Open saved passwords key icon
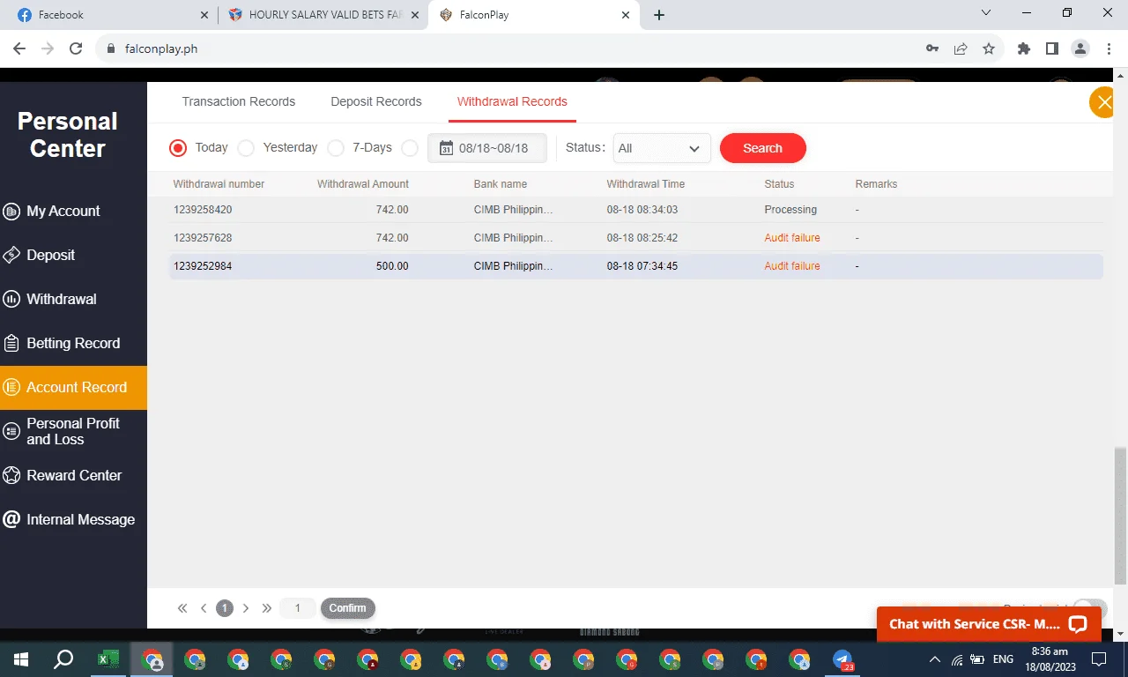 (x=932, y=48)
